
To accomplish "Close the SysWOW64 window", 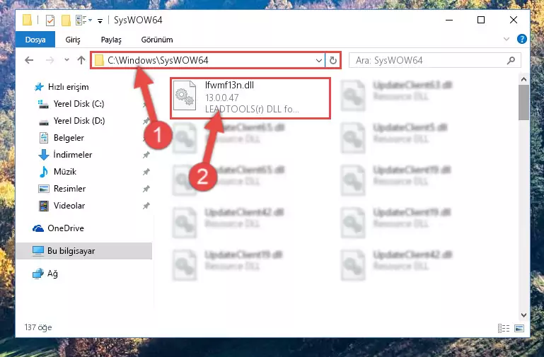I will coord(514,20).
